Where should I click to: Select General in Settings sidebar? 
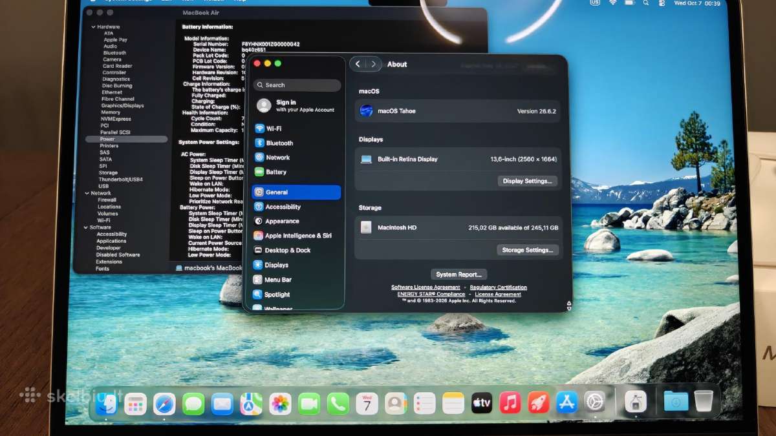(x=296, y=192)
